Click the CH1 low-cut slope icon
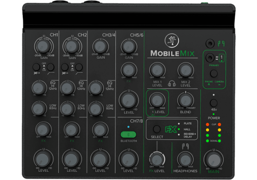Screen dimensions: 257x180 (x=51, y=73)
